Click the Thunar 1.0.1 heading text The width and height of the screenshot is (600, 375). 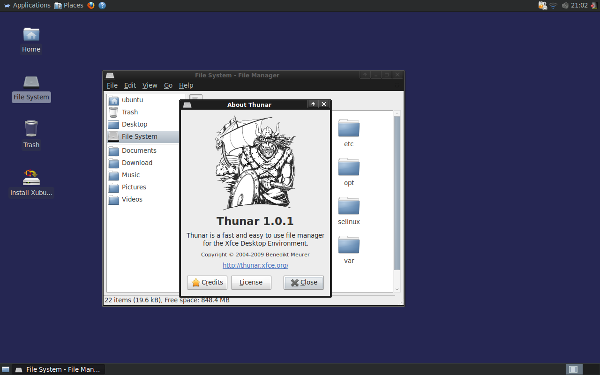coord(255,221)
